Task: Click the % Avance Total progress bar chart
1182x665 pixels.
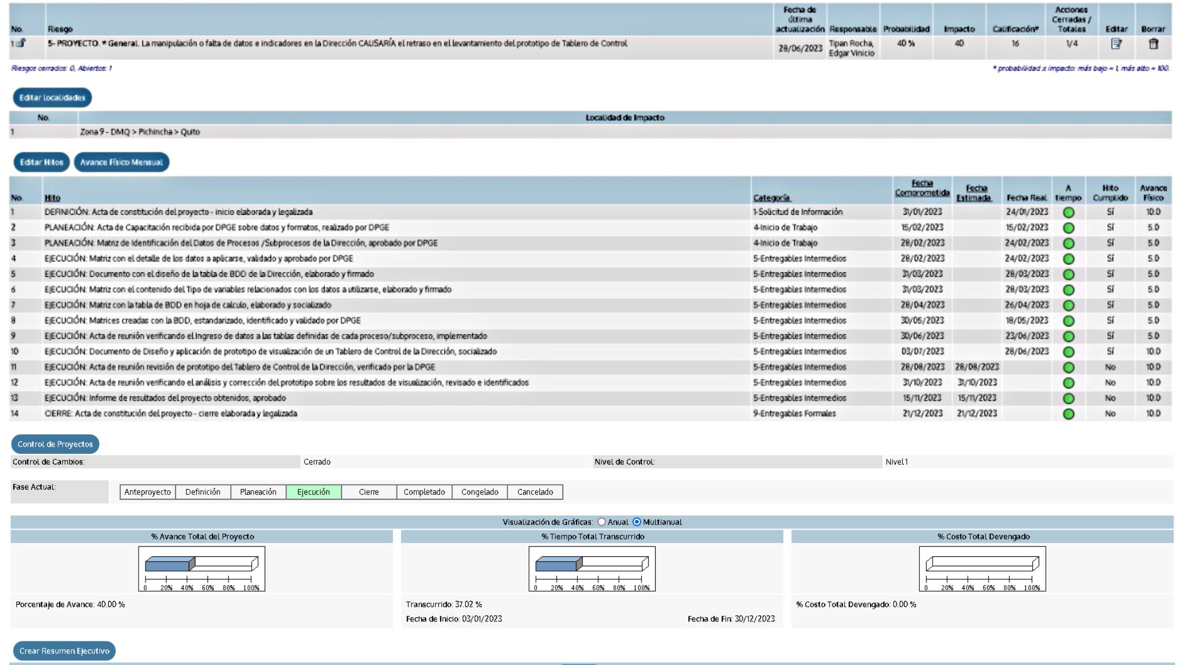Action: click(202, 569)
